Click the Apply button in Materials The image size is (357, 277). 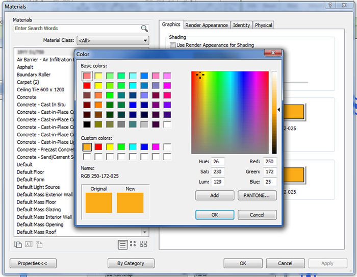(x=327, y=263)
